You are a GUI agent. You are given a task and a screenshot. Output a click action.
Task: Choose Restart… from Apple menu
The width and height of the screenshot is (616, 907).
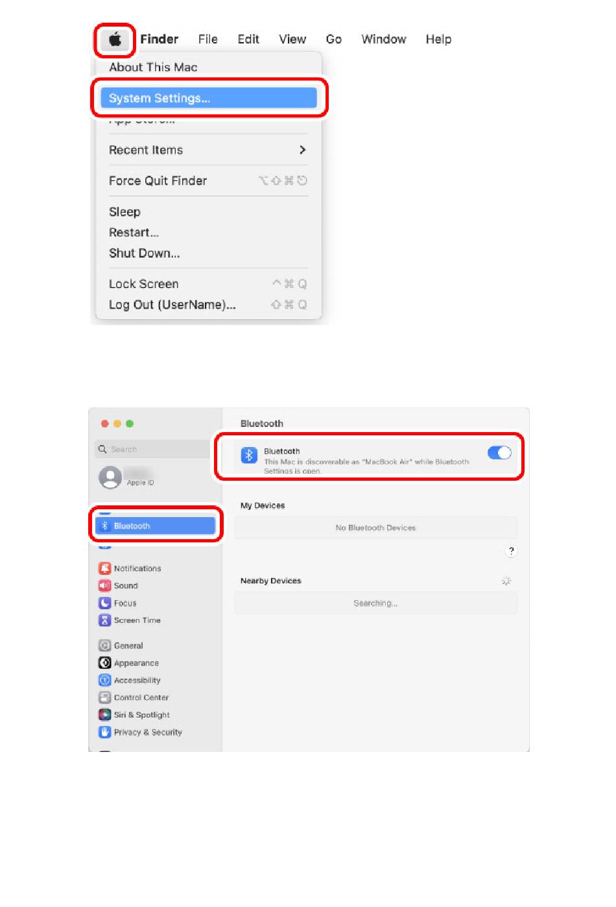click(134, 232)
